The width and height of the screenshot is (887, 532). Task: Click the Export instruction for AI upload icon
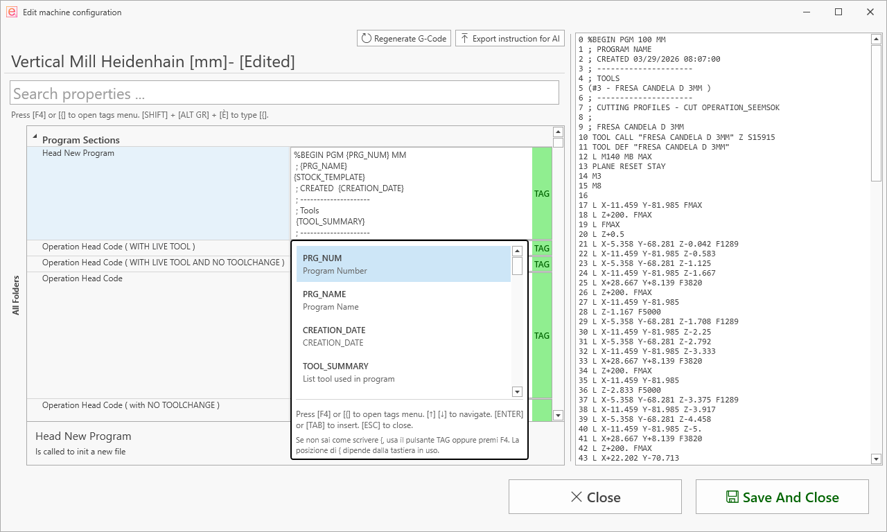coord(464,39)
